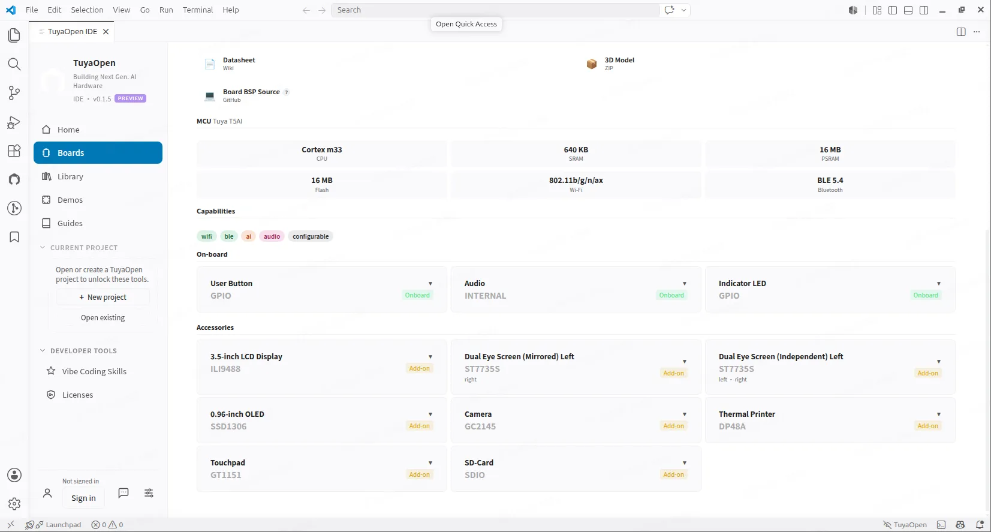Open Guides in the TuyaOpen sidebar
This screenshot has height=532, width=991.
[98, 223]
